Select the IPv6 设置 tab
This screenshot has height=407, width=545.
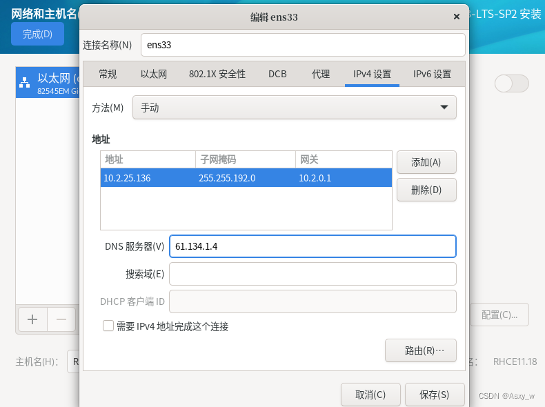tap(432, 74)
